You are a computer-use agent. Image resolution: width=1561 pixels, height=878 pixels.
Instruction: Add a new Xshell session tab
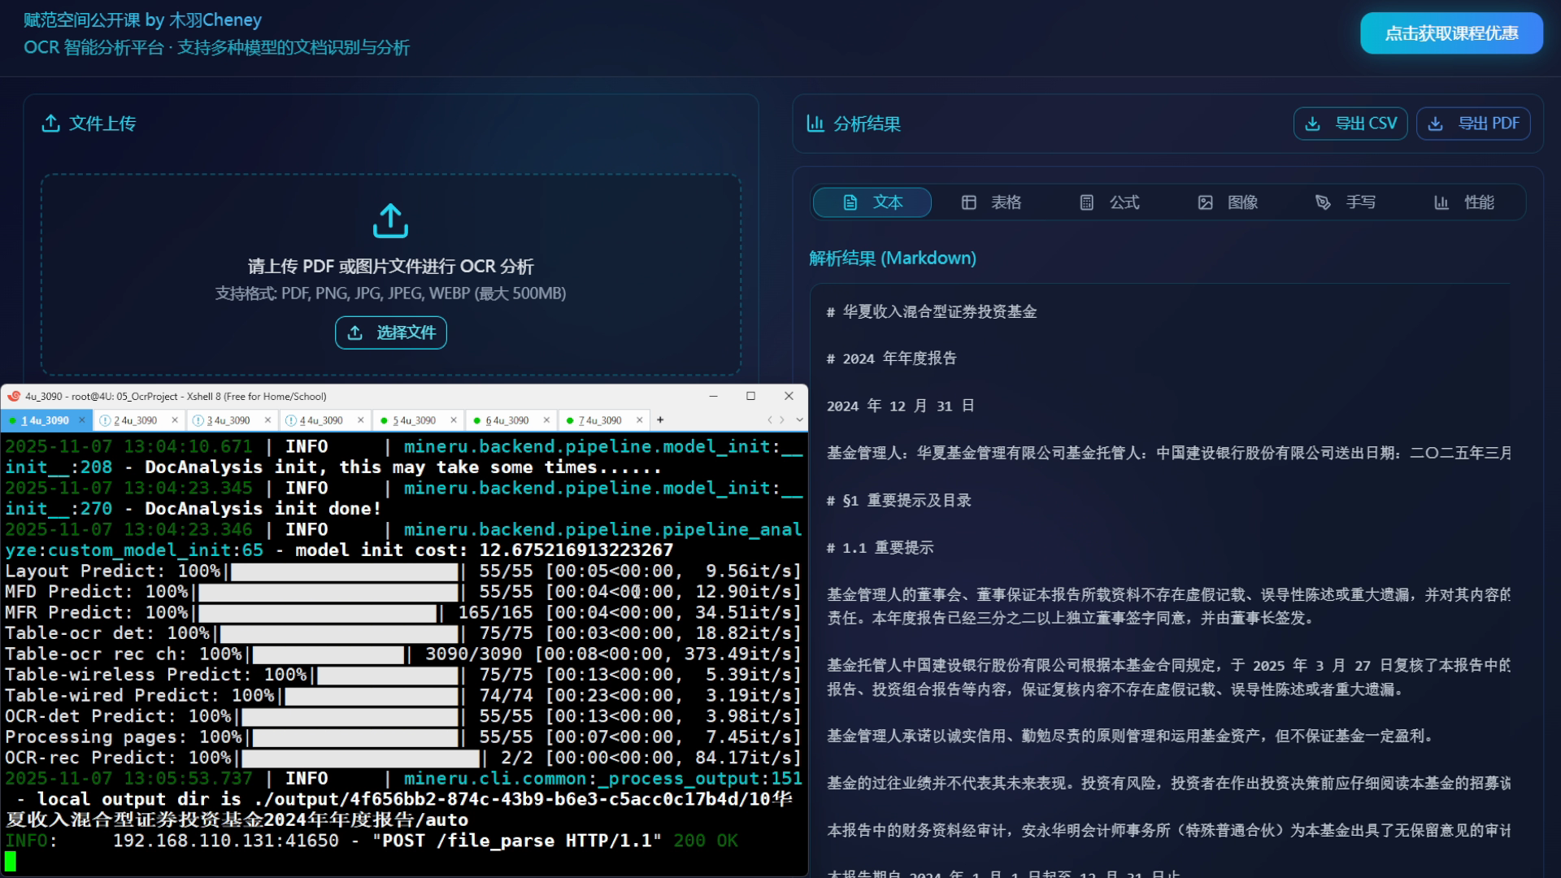point(660,420)
